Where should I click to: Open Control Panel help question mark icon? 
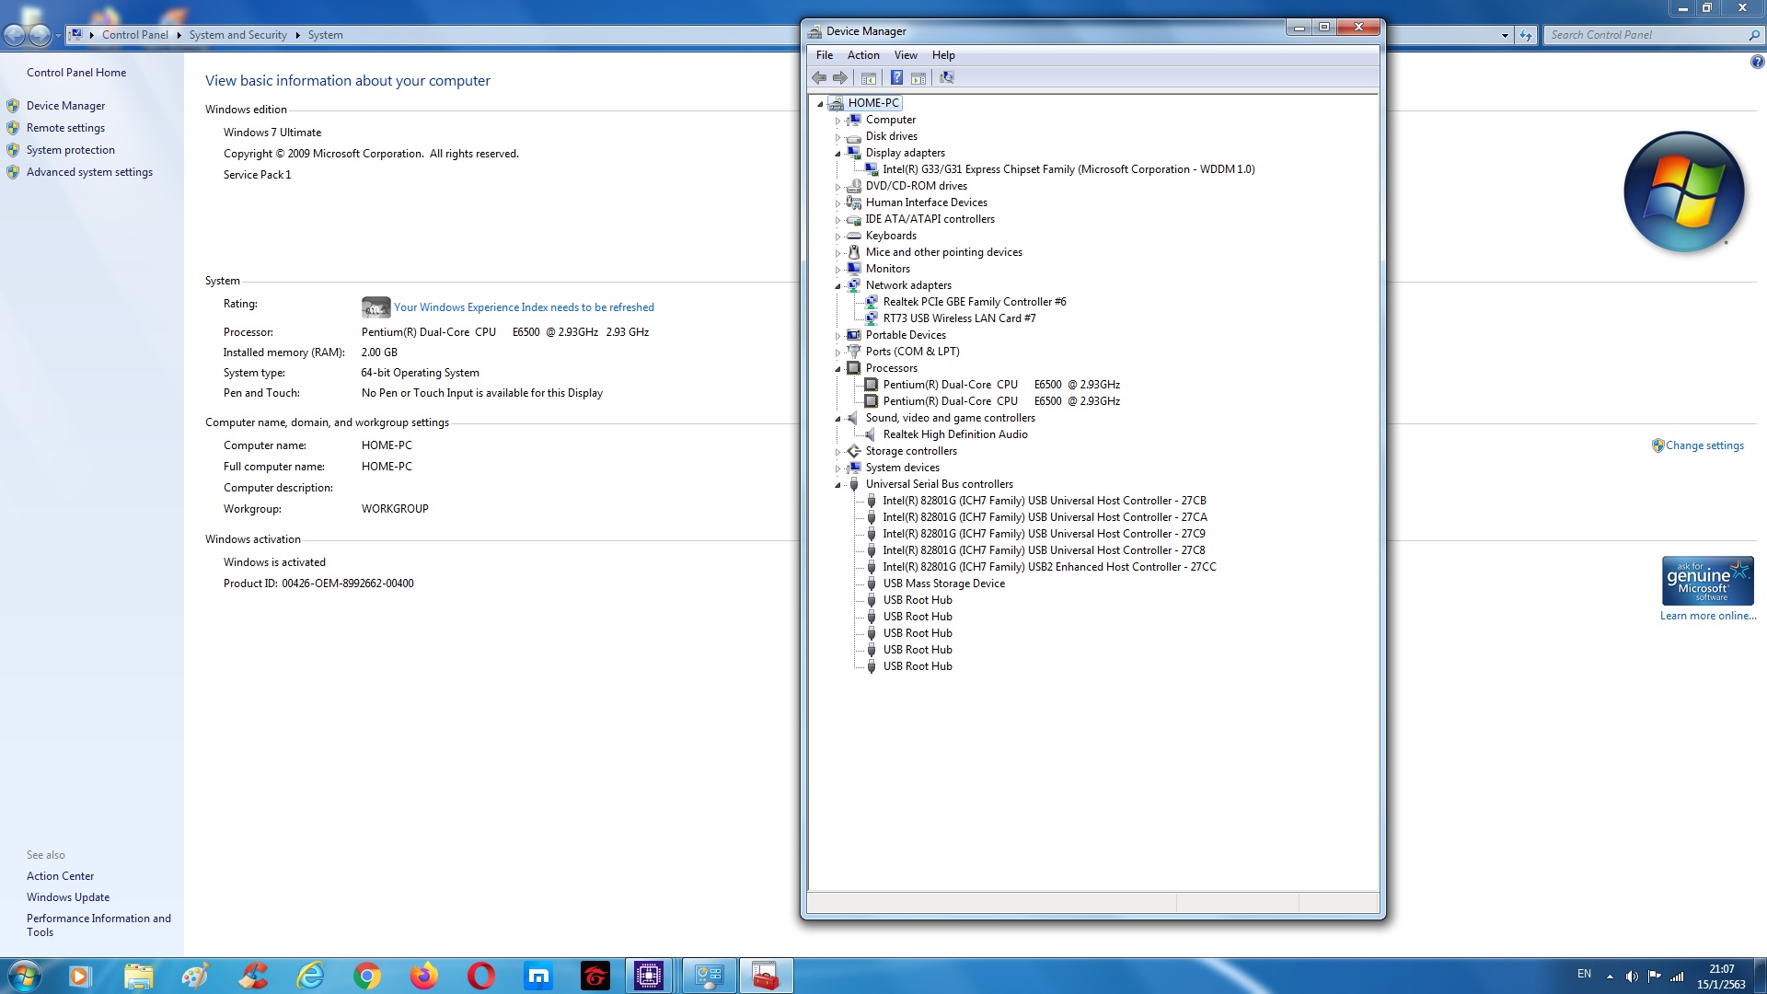(1757, 63)
